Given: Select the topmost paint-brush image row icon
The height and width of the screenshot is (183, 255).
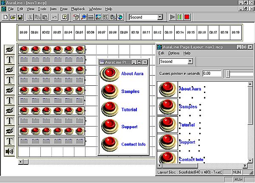Looking at the screenshot, I should (9, 50).
